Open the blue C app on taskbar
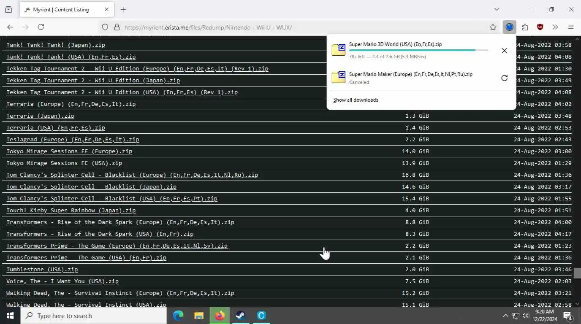The image size is (581, 324). point(261,316)
